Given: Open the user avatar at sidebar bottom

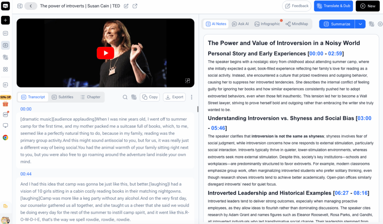Looking at the screenshot, I should click(x=5, y=220).
